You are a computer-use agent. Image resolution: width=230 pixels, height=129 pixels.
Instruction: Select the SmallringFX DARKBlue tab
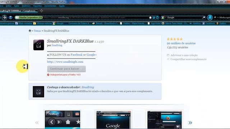pos(19,11)
